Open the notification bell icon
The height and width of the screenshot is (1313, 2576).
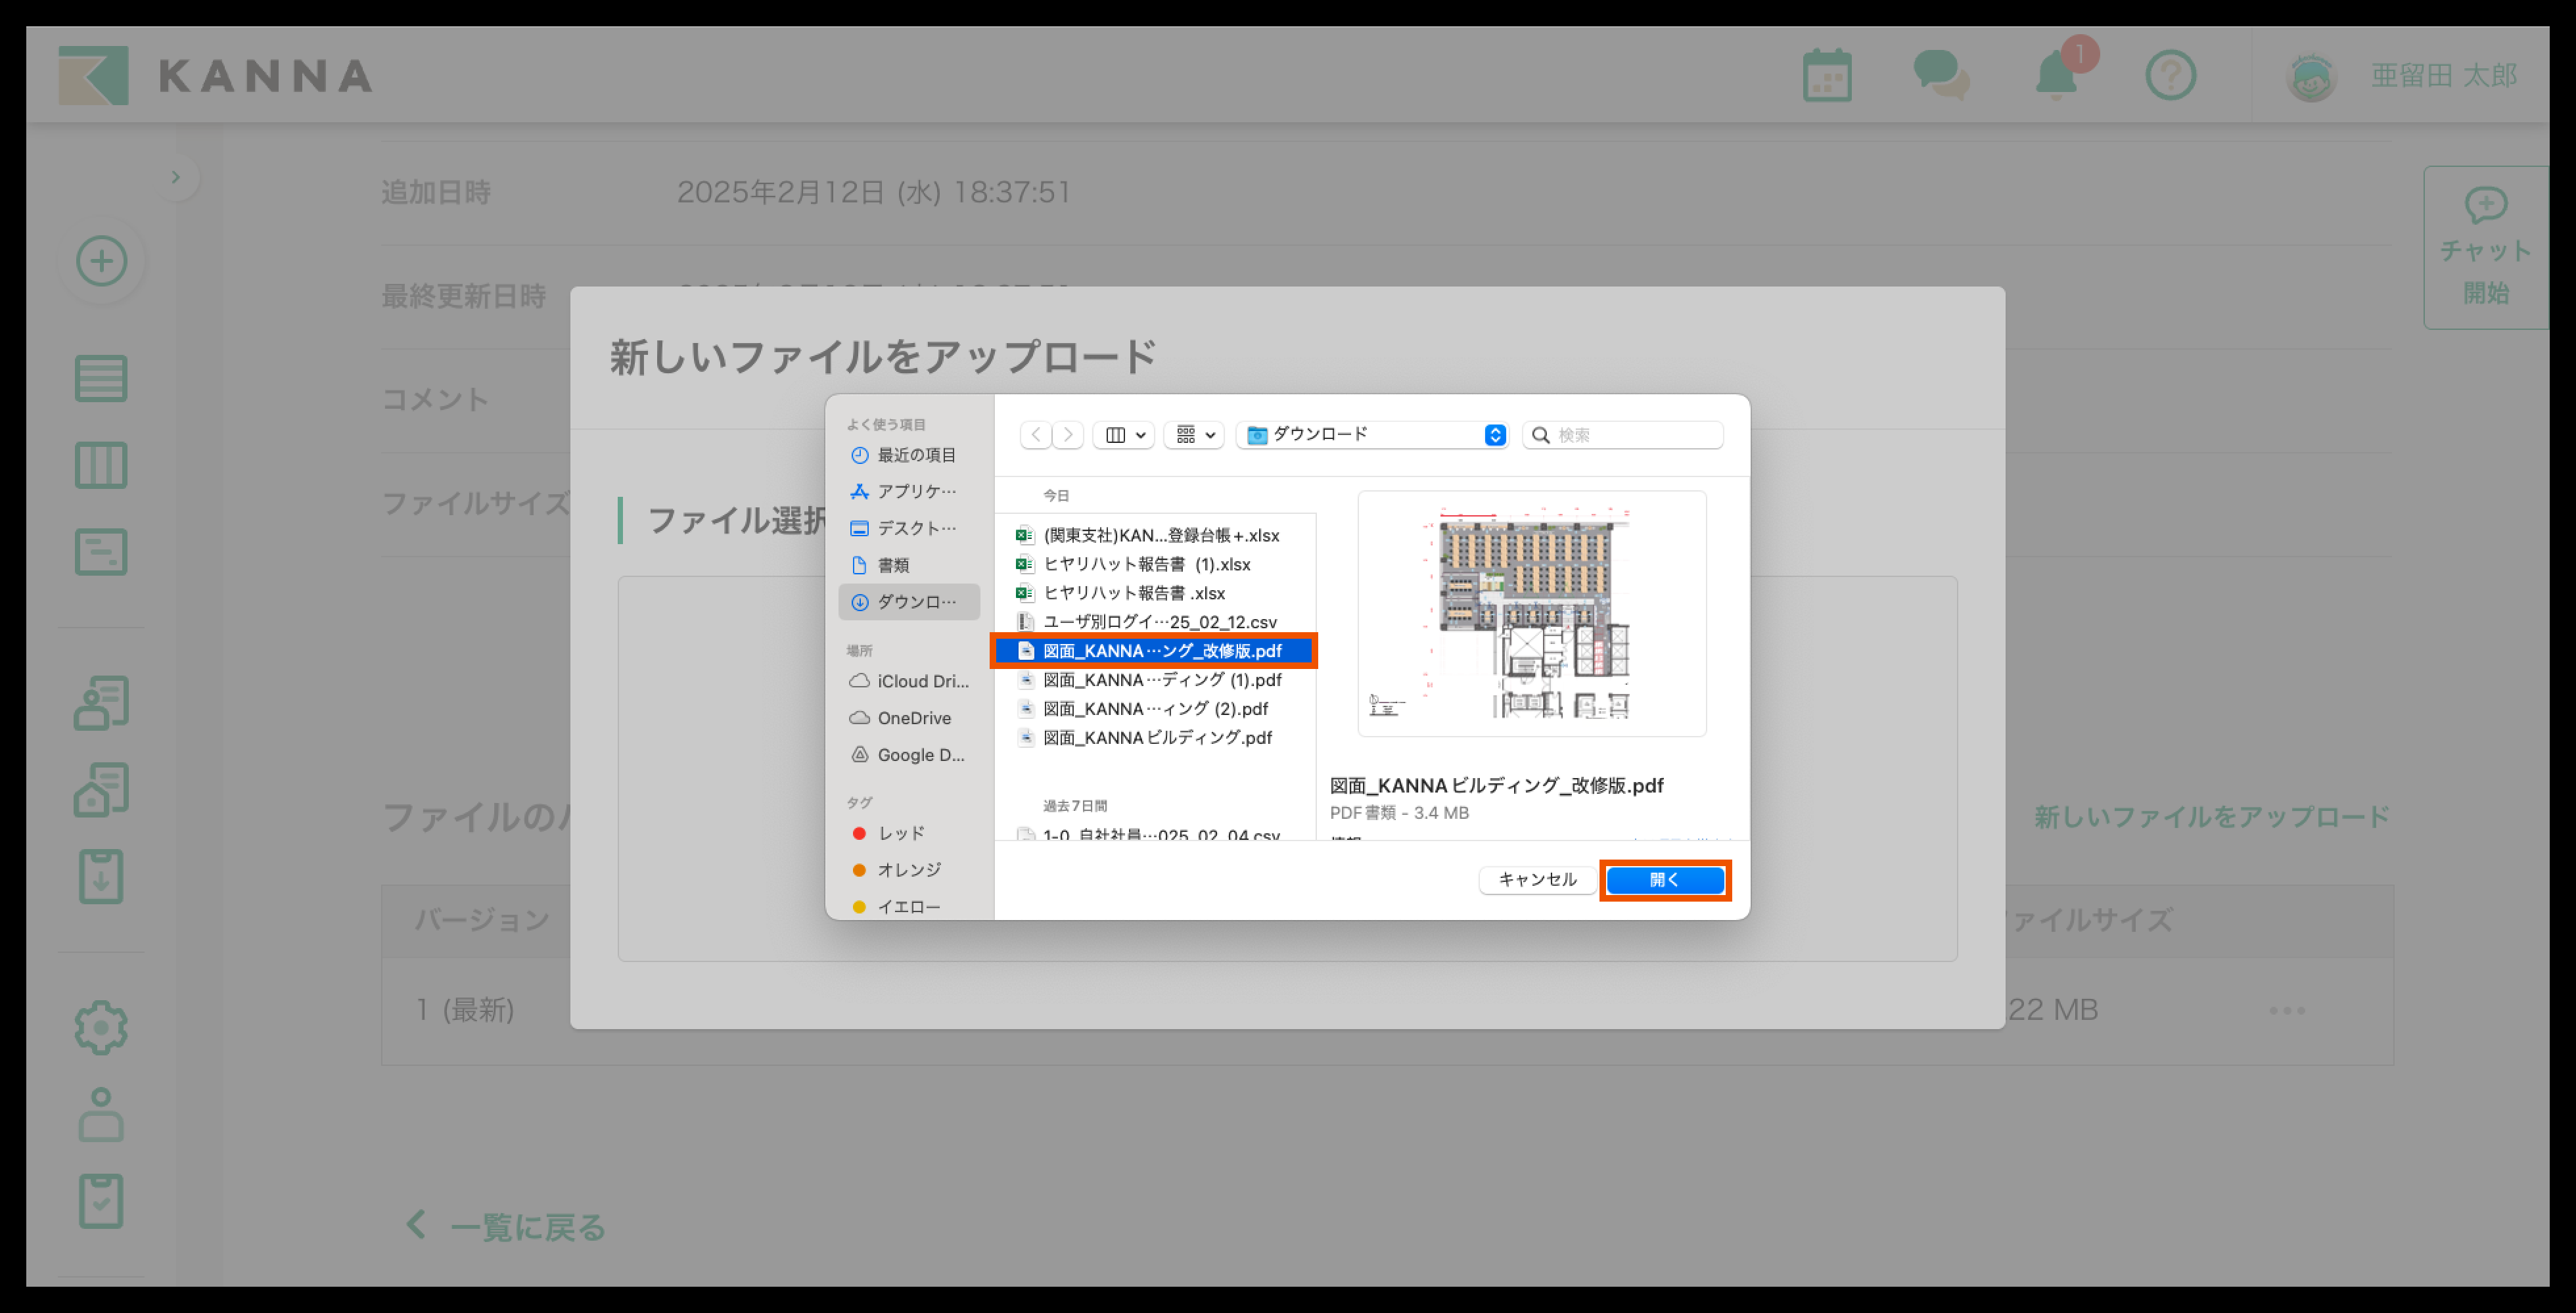pos(2056,76)
